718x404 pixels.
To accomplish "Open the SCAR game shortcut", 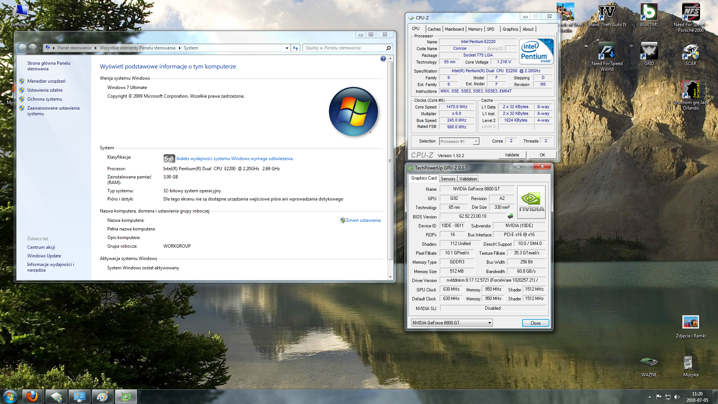I will click(x=691, y=54).
